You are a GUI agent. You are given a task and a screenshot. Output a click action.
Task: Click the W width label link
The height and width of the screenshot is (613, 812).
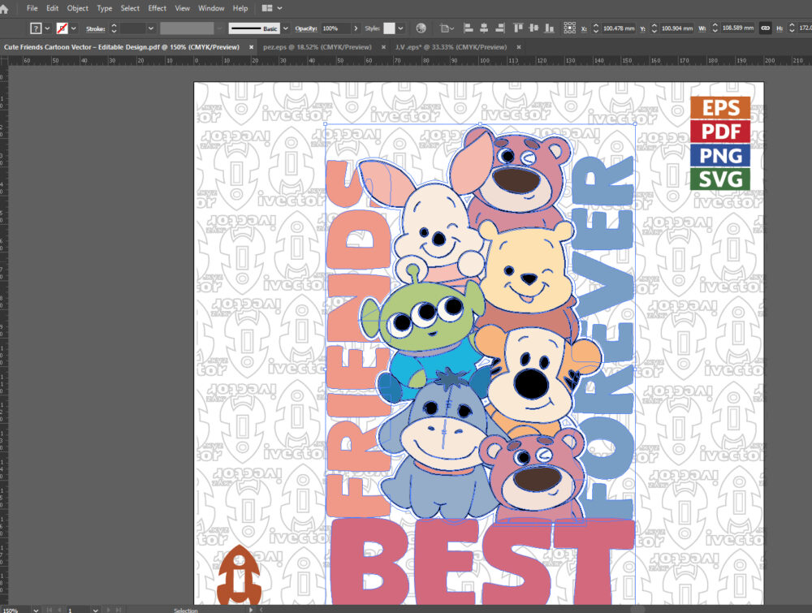coord(702,29)
